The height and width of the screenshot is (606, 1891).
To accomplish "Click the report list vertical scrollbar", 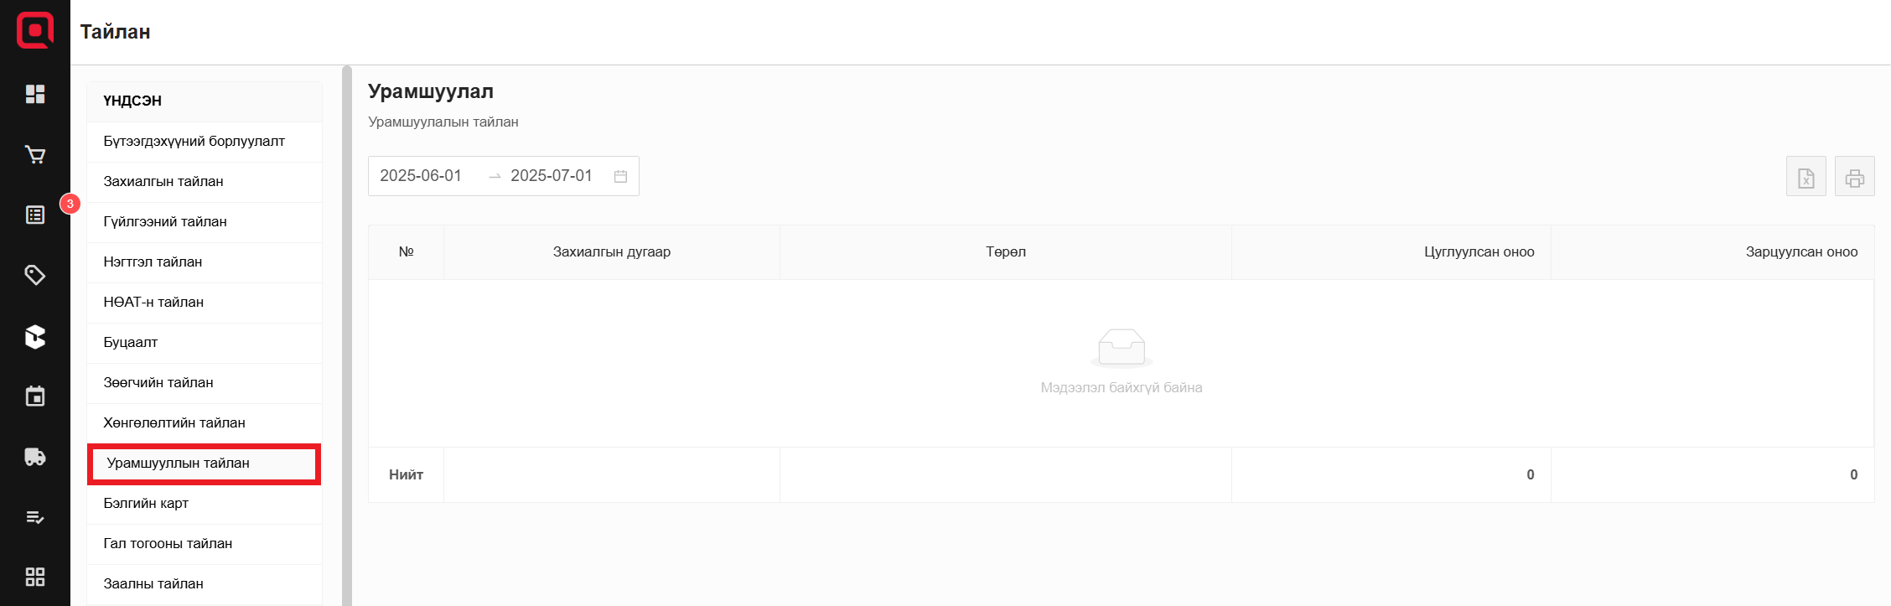I will (x=347, y=335).
